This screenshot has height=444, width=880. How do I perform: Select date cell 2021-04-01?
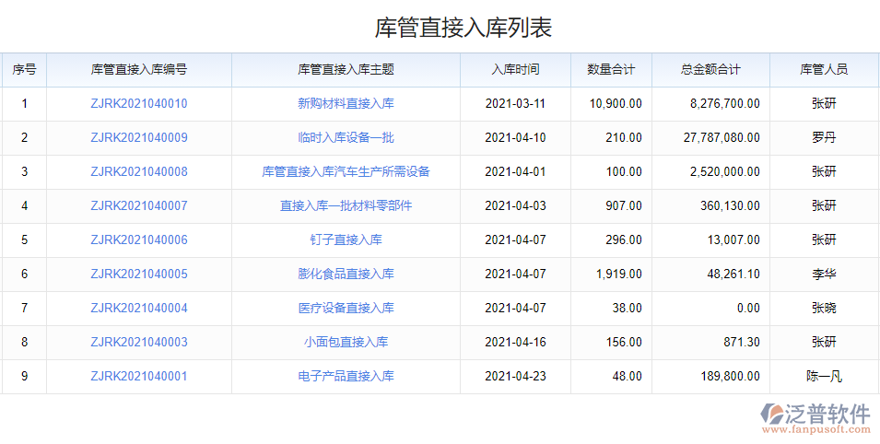click(x=515, y=171)
